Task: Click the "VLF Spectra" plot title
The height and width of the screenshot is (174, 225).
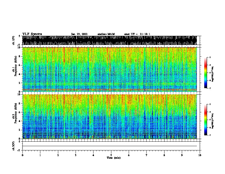Action: 32,34
